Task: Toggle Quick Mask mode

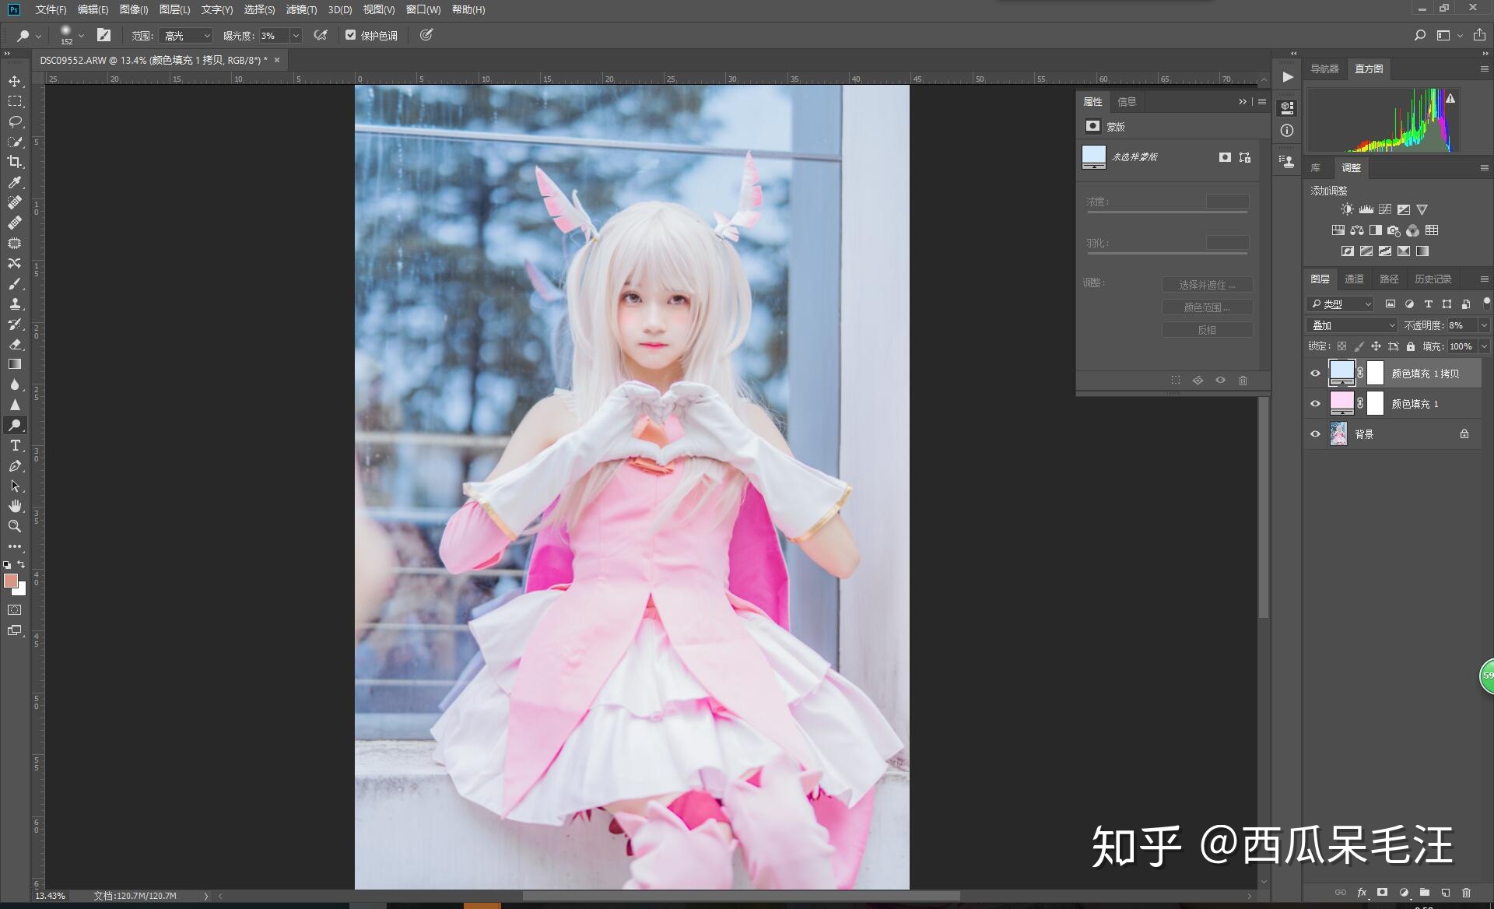Action: coord(15,610)
